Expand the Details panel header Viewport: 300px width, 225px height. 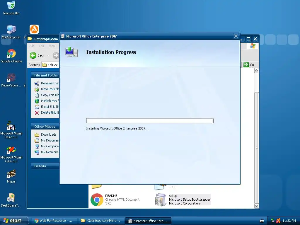click(x=45, y=166)
